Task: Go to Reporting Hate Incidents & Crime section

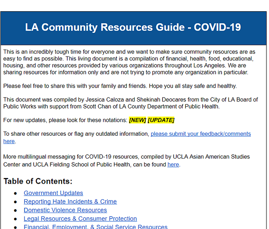Action: 70,201
